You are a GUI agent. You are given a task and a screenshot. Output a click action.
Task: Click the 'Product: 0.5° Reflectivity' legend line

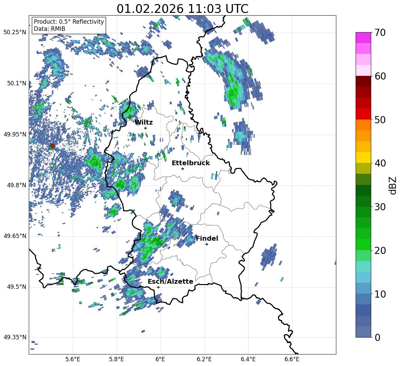[x=69, y=21]
